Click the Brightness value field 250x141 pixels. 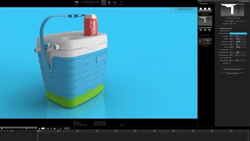pyautogui.click(x=232, y=36)
